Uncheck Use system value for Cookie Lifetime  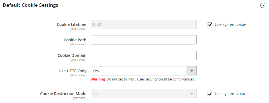tap(210, 25)
